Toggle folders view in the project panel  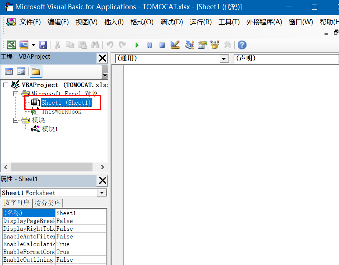pos(36,72)
